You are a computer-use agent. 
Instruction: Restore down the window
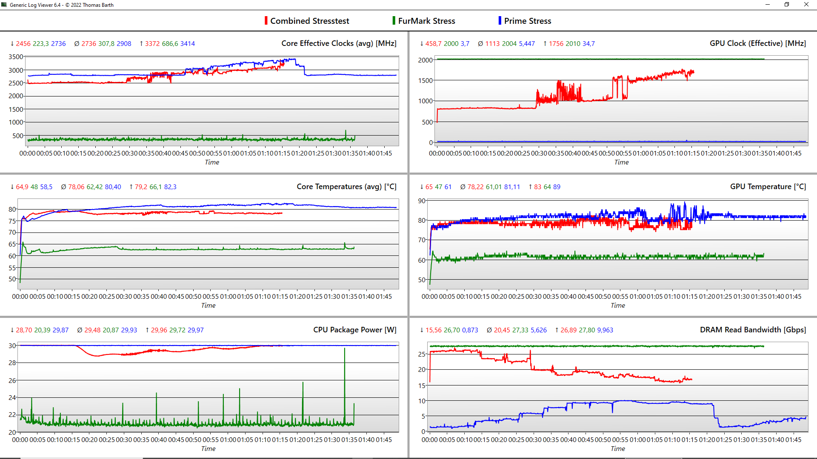pos(787,5)
